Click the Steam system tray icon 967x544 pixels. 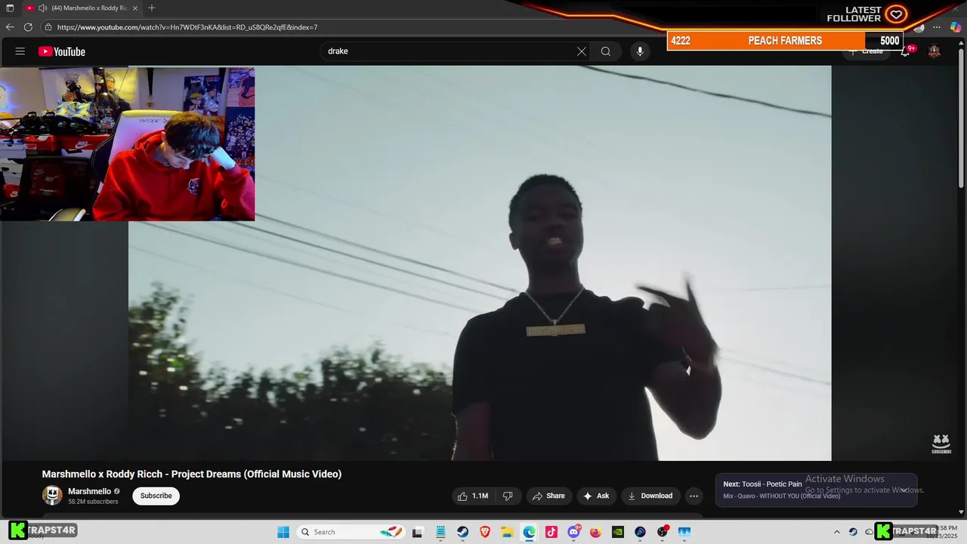coord(853,532)
